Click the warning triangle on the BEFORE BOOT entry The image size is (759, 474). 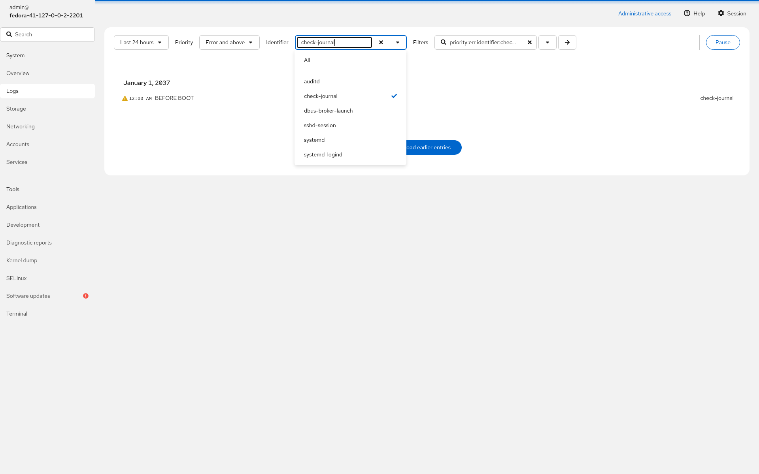pos(125,98)
